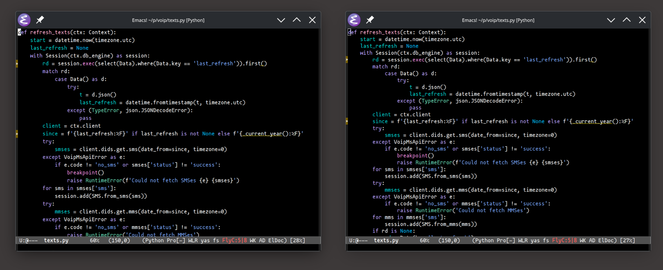The image size is (663, 270).
Task: Click 'WK' indicator in right mode line
Action: (583, 241)
